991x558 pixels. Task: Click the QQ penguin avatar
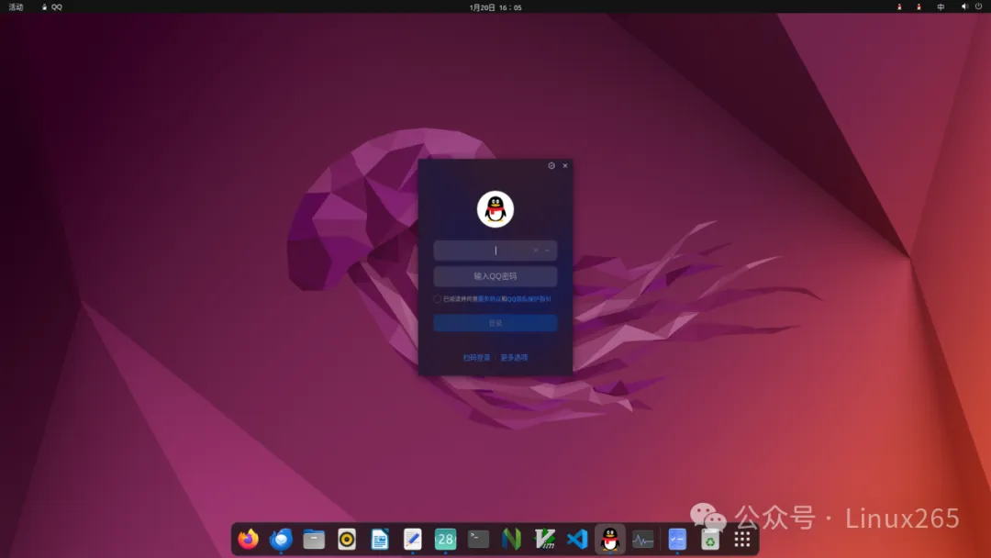click(495, 209)
